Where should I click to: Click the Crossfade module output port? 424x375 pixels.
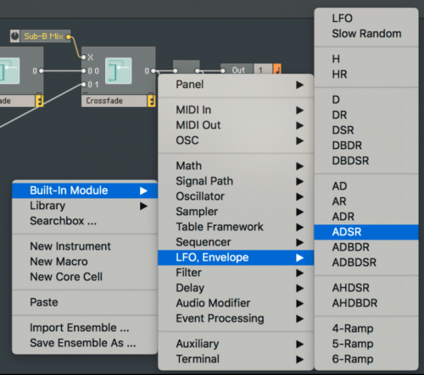pos(153,71)
